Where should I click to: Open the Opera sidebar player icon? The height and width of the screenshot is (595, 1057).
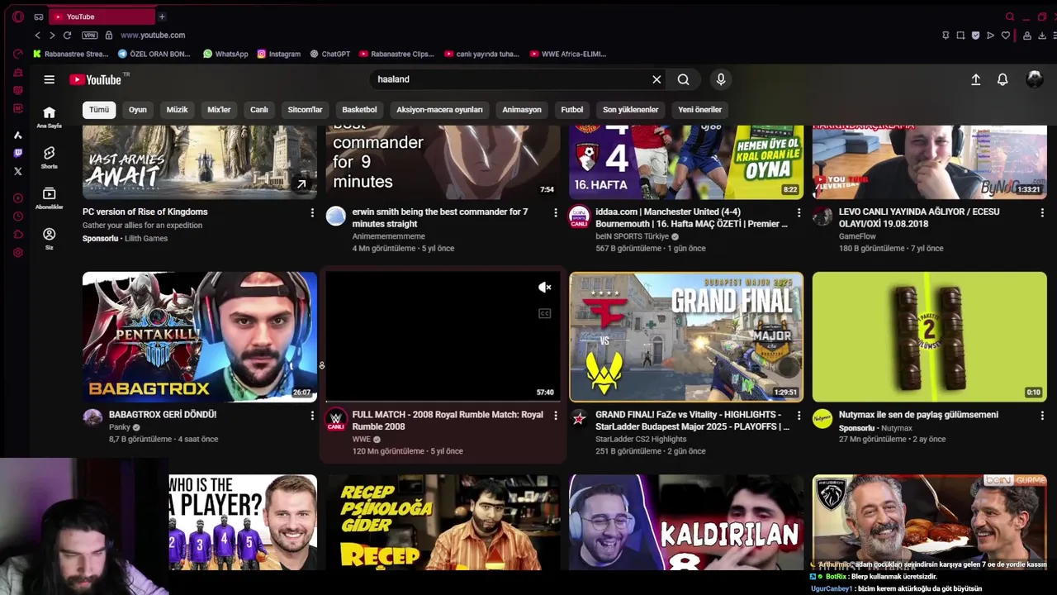tap(18, 198)
